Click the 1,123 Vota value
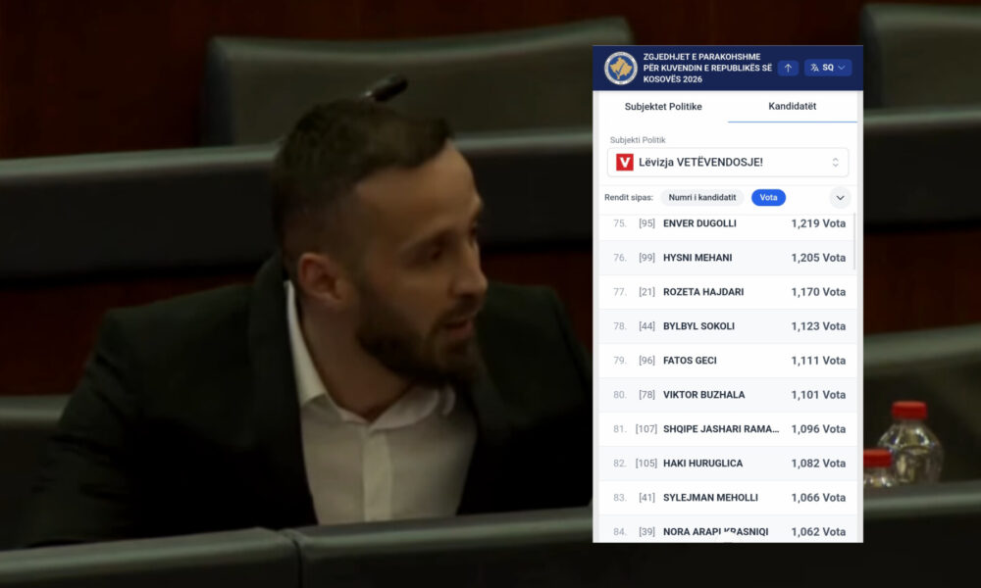 coord(818,326)
